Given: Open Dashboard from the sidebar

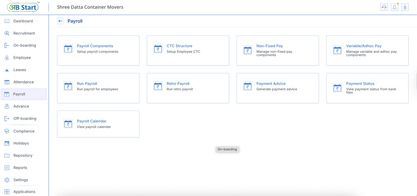Looking at the screenshot, I should pyautogui.click(x=23, y=21).
